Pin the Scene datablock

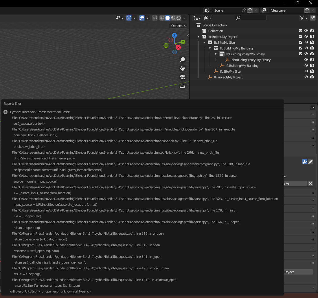click(x=244, y=10)
